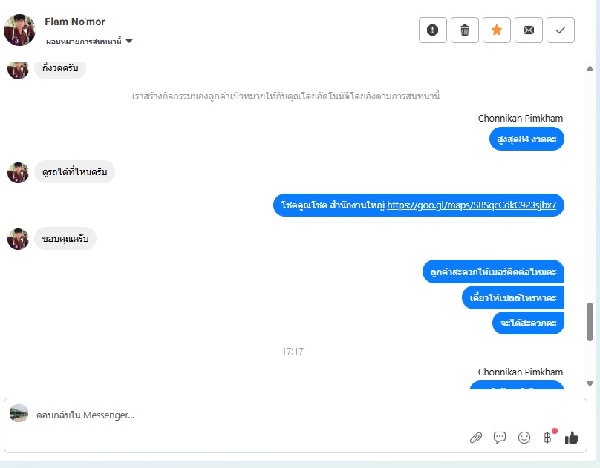Mark conversation done with checkmark button
The width and height of the screenshot is (600, 468).
pyautogui.click(x=561, y=30)
